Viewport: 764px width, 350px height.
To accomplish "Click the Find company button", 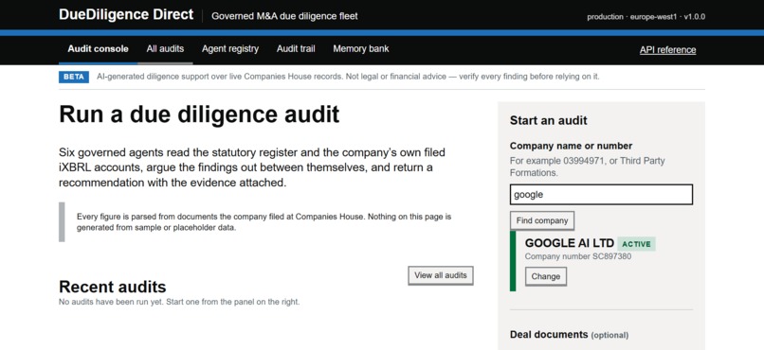I will pyautogui.click(x=542, y=220).
